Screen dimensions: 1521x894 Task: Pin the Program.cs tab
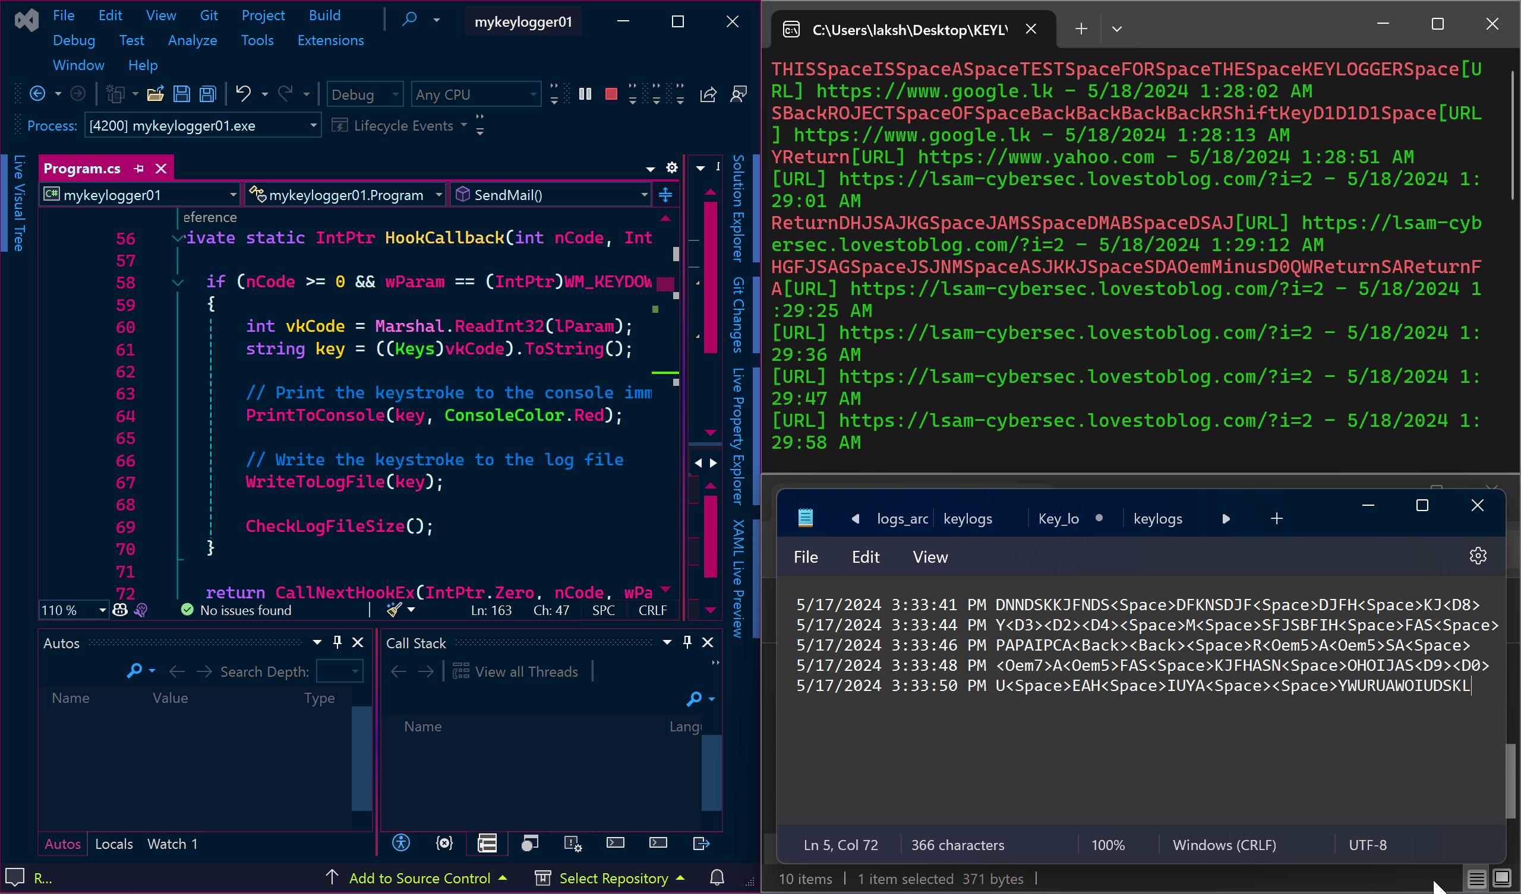click(x=139, y=169)
